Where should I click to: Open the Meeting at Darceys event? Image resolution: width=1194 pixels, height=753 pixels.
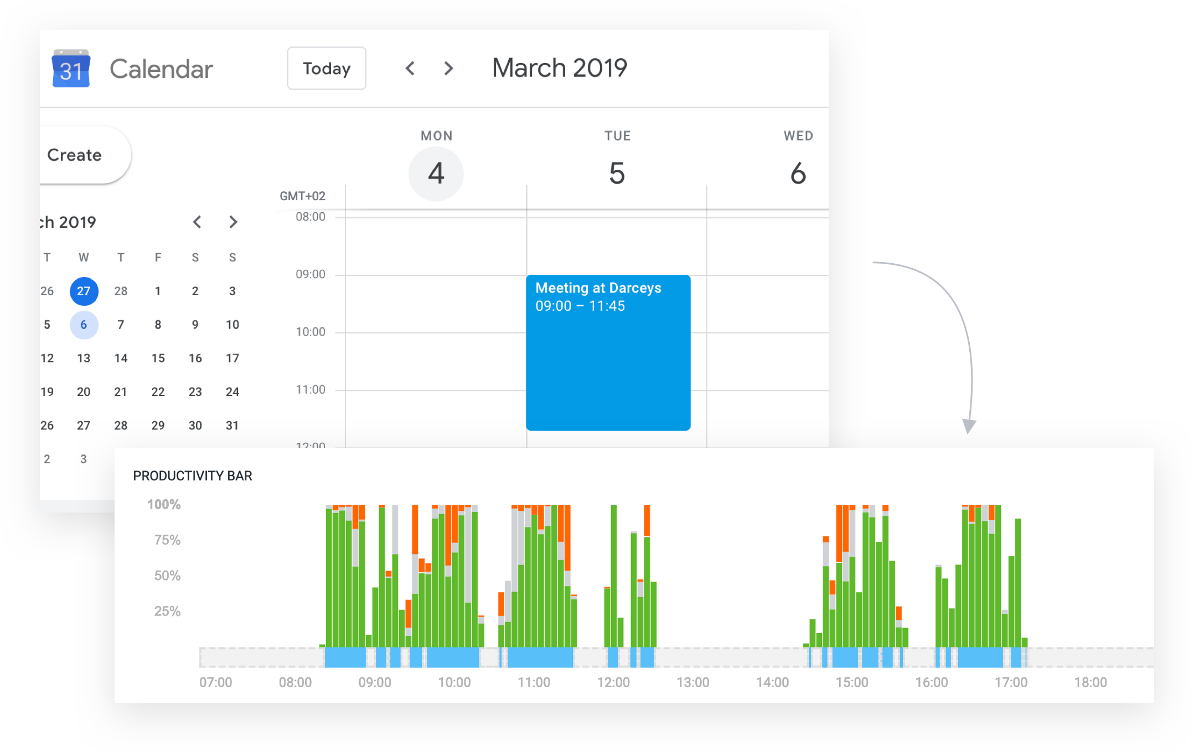[608, 352]
